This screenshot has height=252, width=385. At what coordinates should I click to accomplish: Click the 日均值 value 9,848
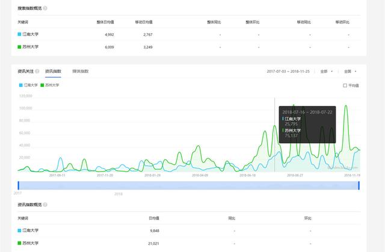point(155,231)
